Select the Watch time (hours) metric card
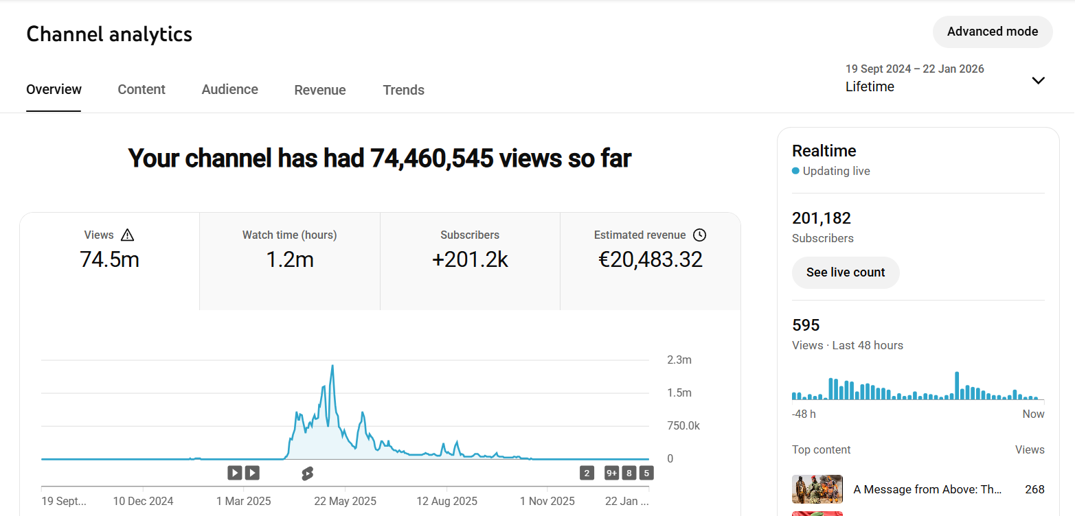 pos(289,261)
